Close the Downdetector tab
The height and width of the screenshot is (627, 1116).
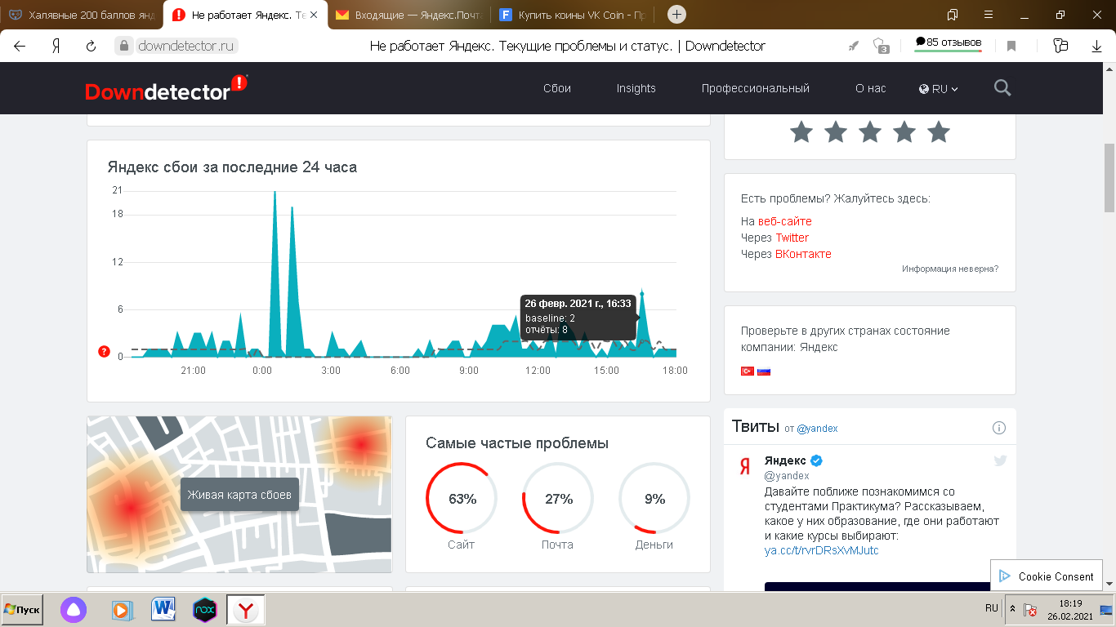tap(314, 15)
